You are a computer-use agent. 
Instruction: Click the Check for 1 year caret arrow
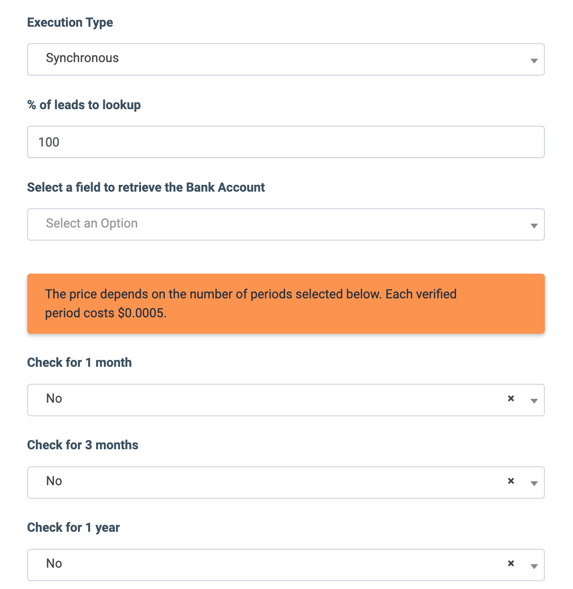click(534, 566)
